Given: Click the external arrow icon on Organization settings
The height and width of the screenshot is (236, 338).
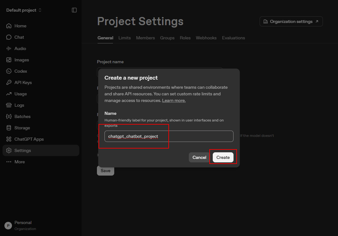Looking at the screenshot, I should tap(317, 21).
